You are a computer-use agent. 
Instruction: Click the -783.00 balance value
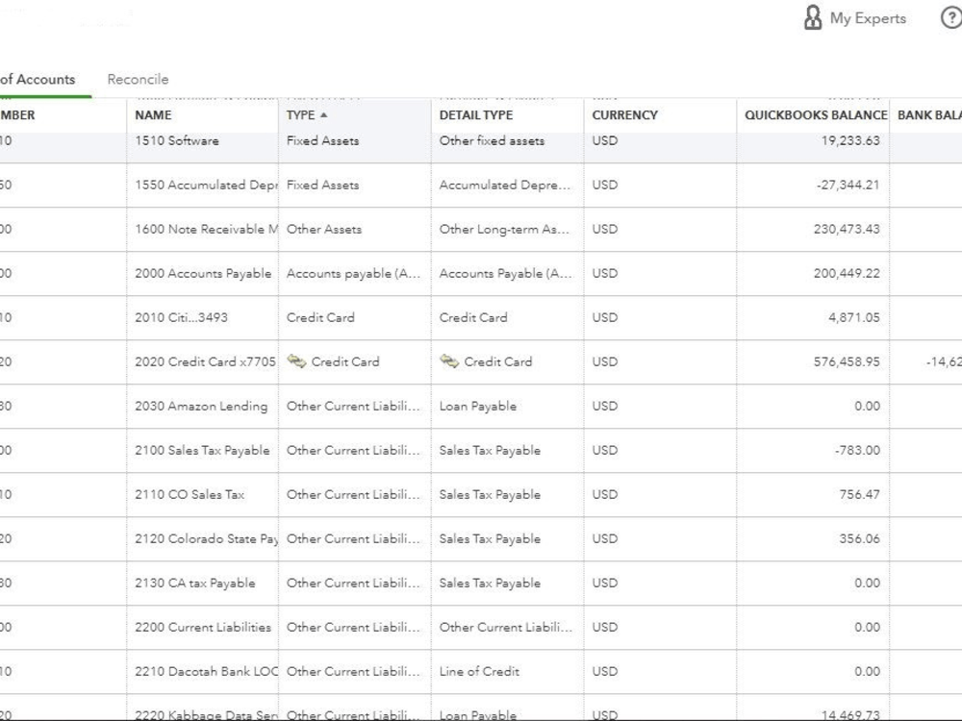tap(857, 449)
